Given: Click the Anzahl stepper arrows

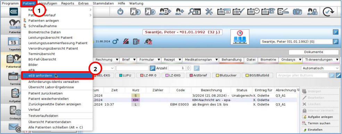Looking at the screenshot, I should (x=189, y=68).
